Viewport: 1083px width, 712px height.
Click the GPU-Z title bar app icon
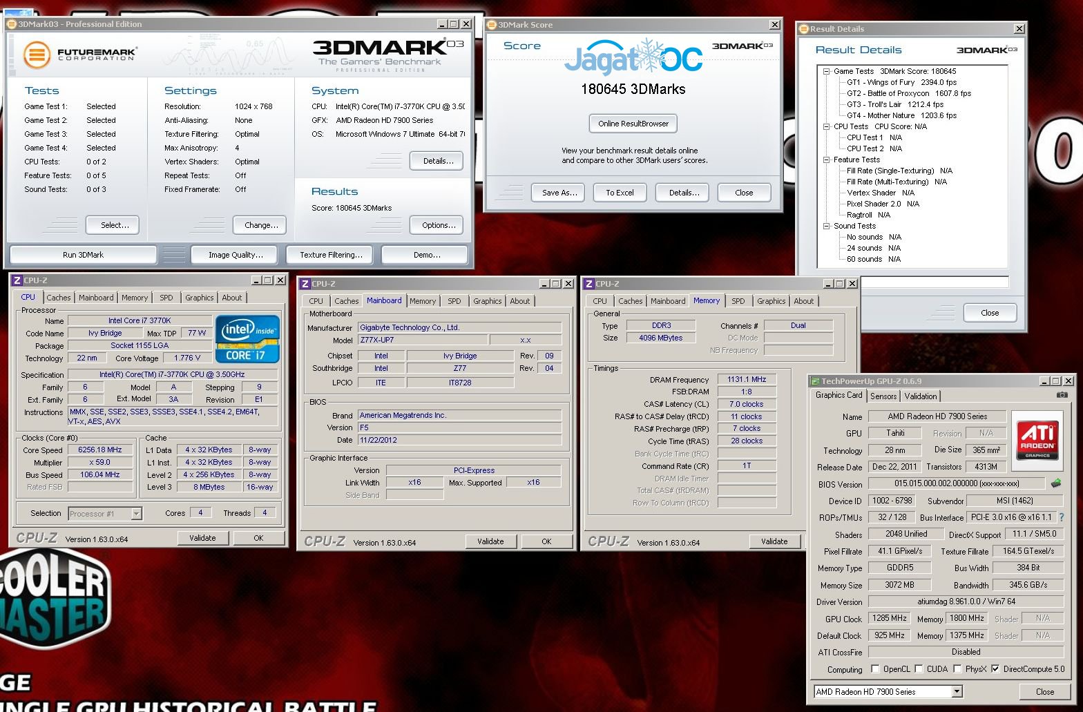click(x=815, y=381)
